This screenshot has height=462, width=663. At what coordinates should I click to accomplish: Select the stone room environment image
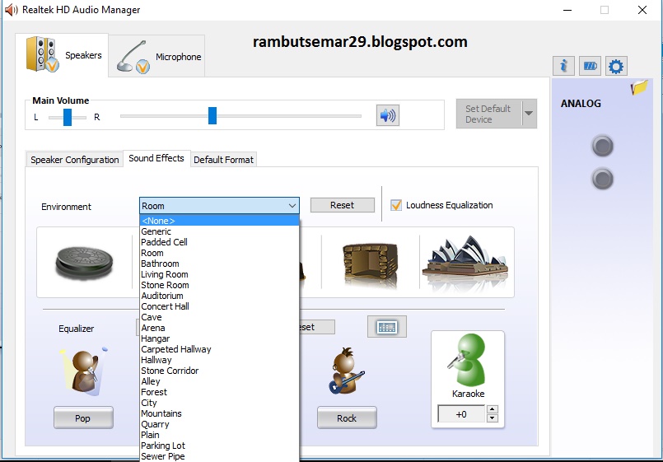point(370,264)
